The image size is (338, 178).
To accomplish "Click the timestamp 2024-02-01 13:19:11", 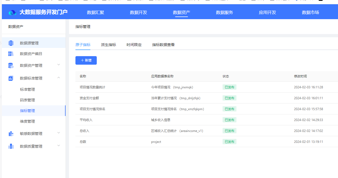I will pyautogui.click(x=308, y=142).
